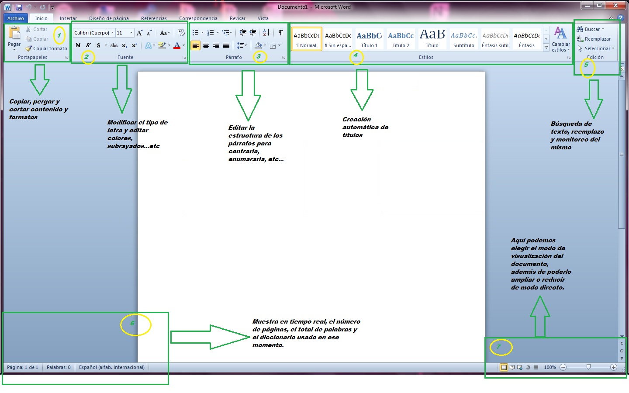Switch to the Referencias tab

[x=154, y=18]
